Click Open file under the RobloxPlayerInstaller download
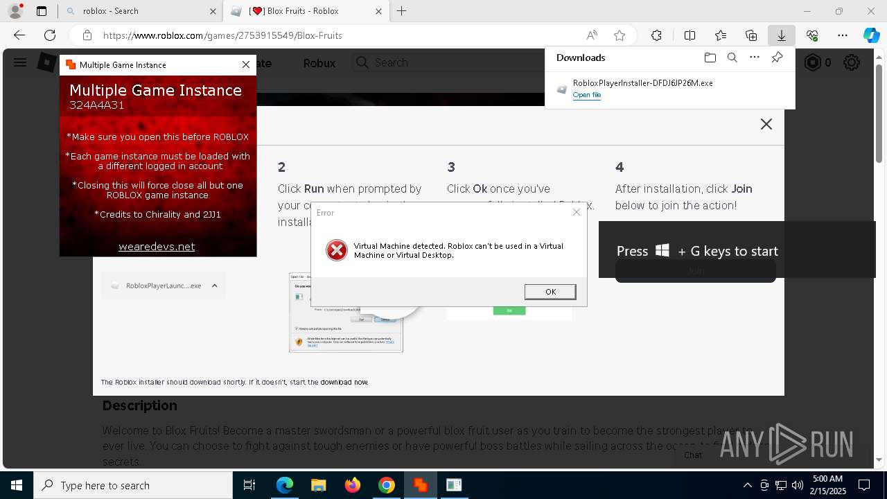 (587, 95)
